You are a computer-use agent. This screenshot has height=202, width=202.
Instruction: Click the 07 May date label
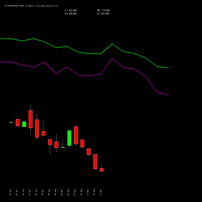pyautogui.click(x=75, y=192)
